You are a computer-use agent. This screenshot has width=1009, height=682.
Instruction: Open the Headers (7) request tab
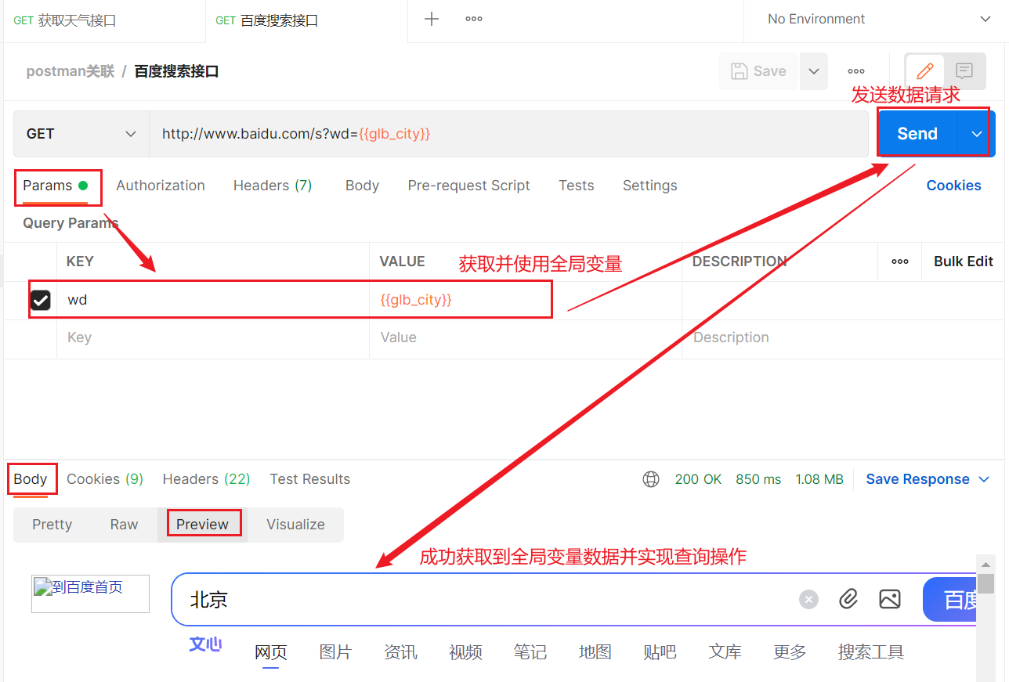(x=273, y=186)
